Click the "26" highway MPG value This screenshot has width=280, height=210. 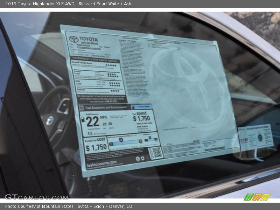pos(110,124)
